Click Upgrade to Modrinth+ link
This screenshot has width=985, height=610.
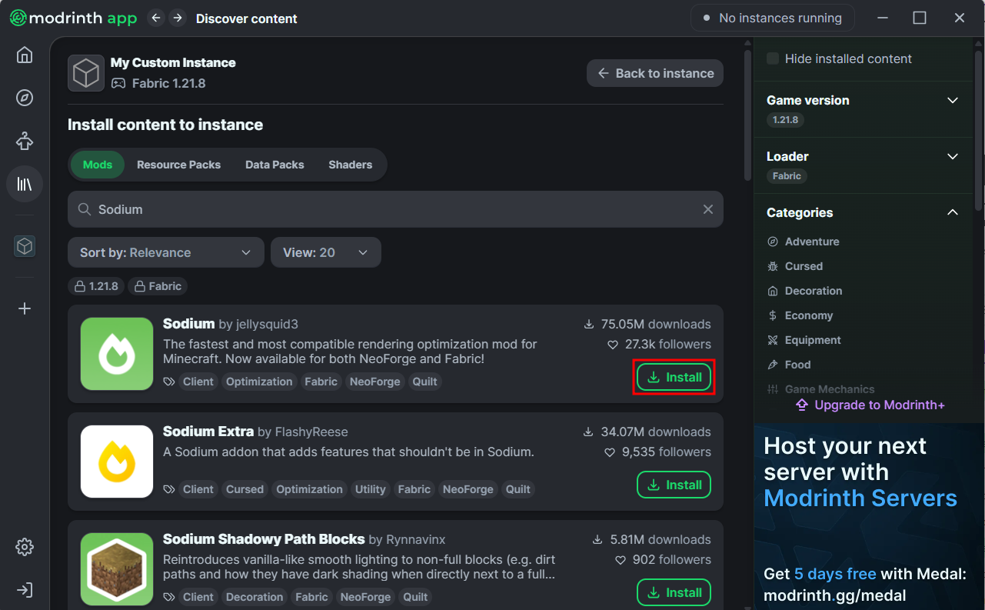tap(870, 405)
